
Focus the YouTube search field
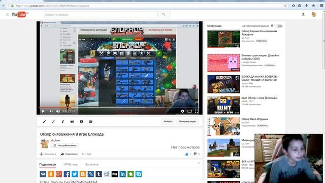coord(101,15)
